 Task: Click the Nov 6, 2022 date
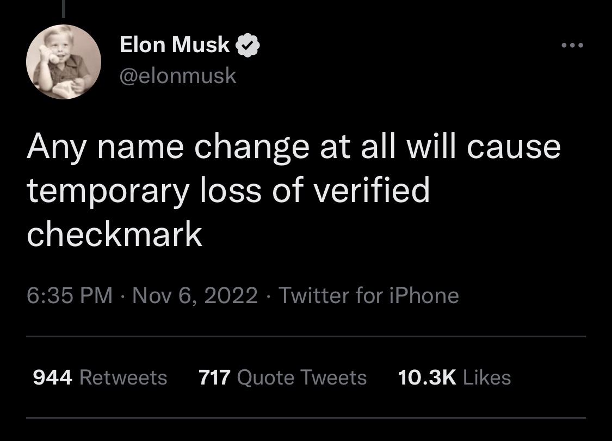(x=195, y=295)
